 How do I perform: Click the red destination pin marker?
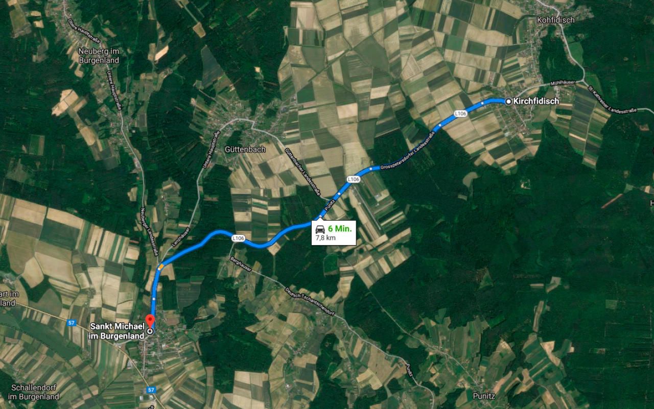(x=150, y=321)
